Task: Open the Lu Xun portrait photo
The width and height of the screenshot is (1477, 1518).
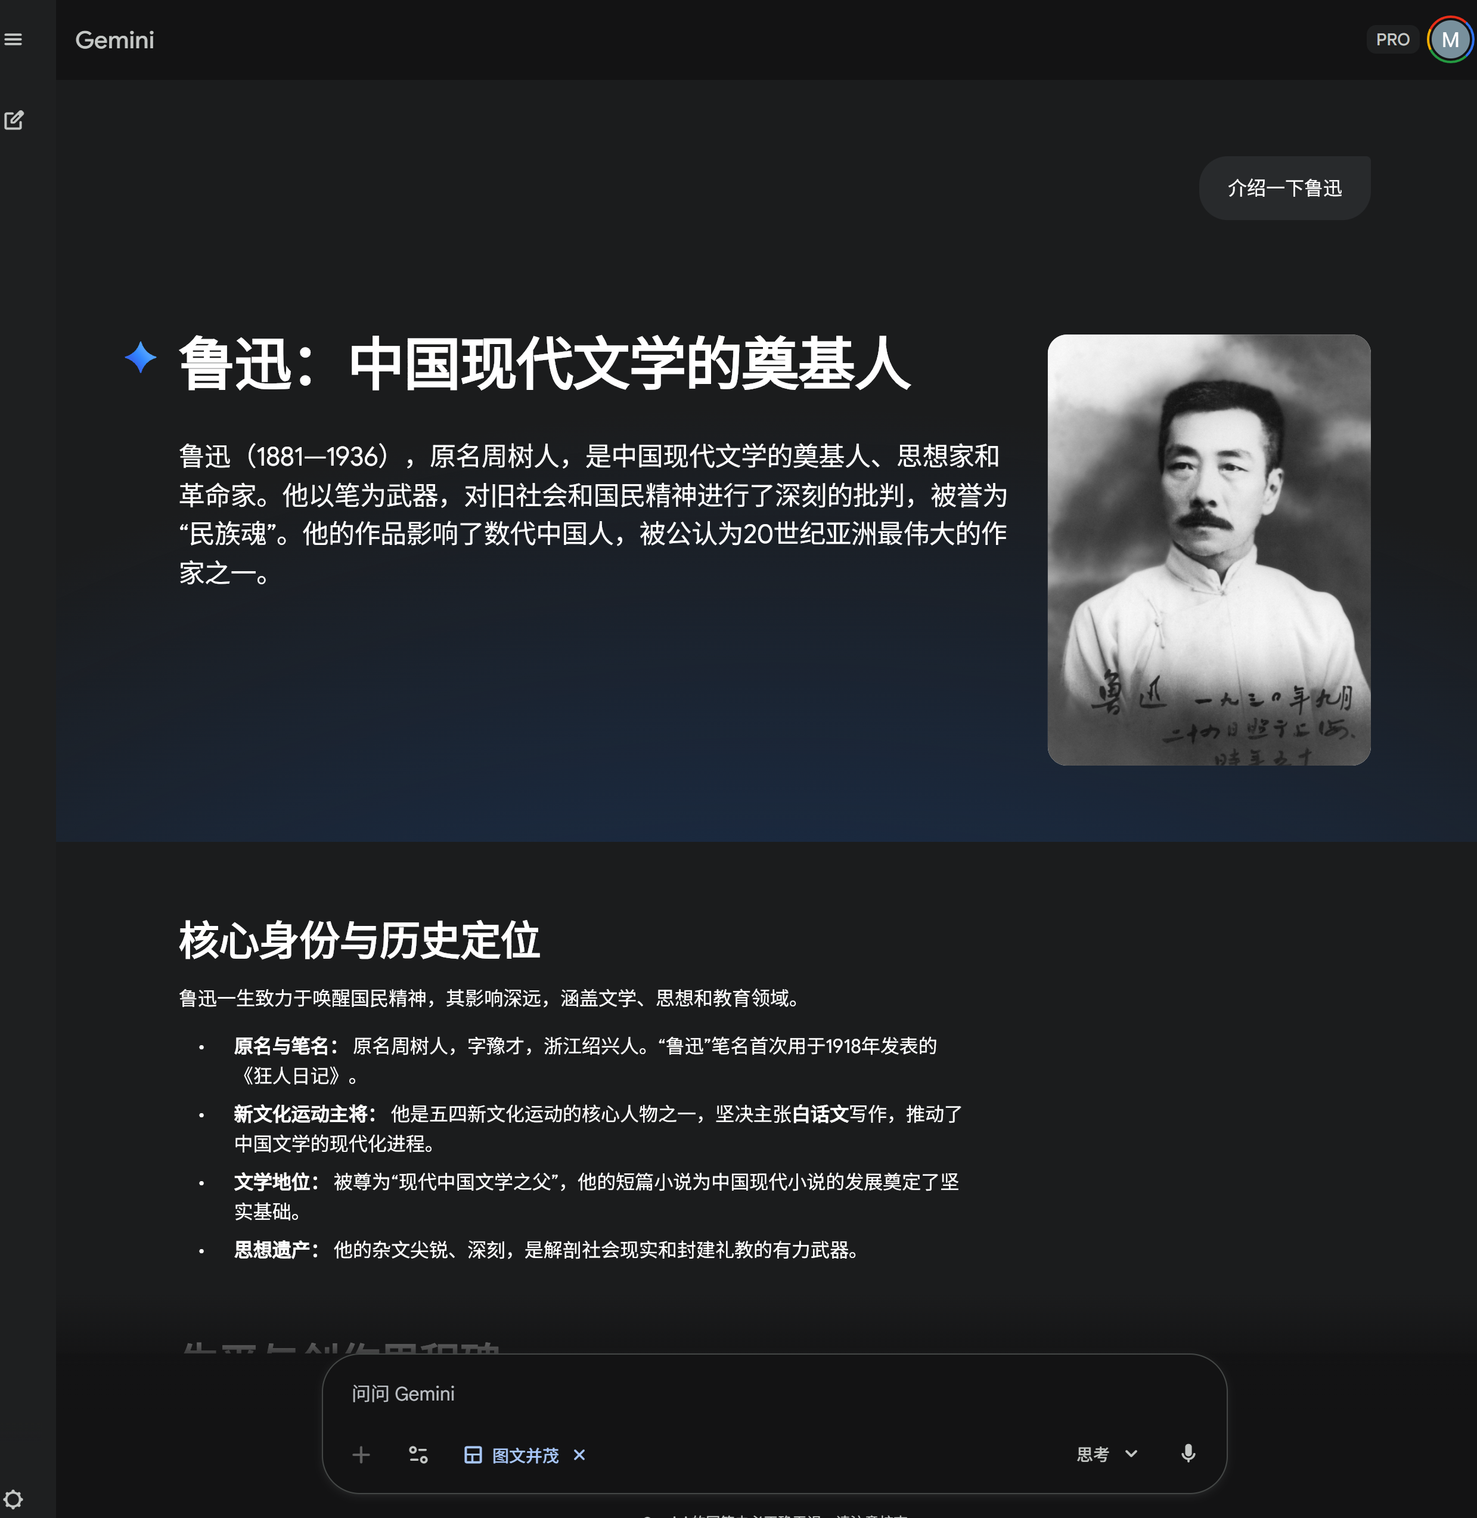Action: 1208,550
